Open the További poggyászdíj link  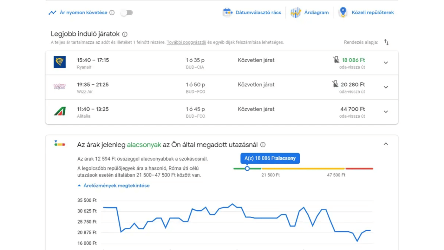(x=186, y=43)
